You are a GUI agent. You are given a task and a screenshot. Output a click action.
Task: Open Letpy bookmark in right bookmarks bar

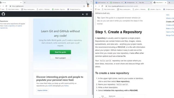pos(155,9)
